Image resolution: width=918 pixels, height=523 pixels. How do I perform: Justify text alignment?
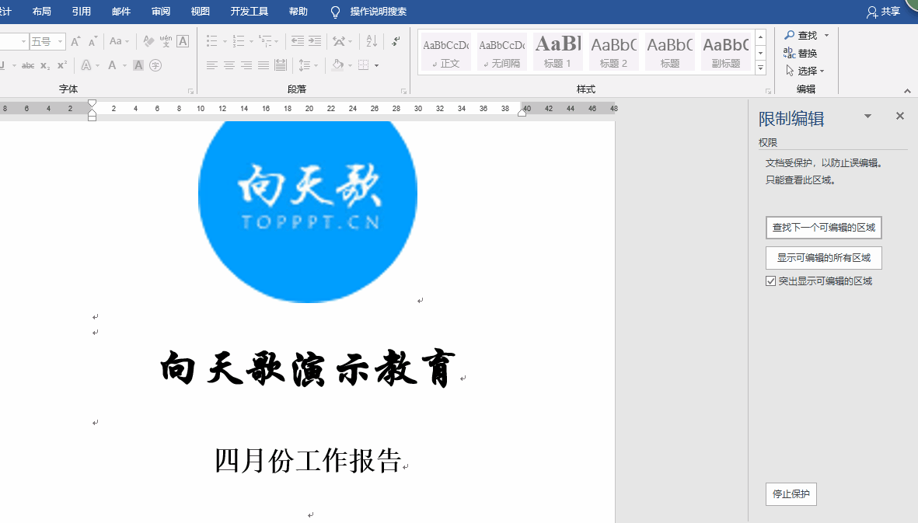[x=264, y=65]
